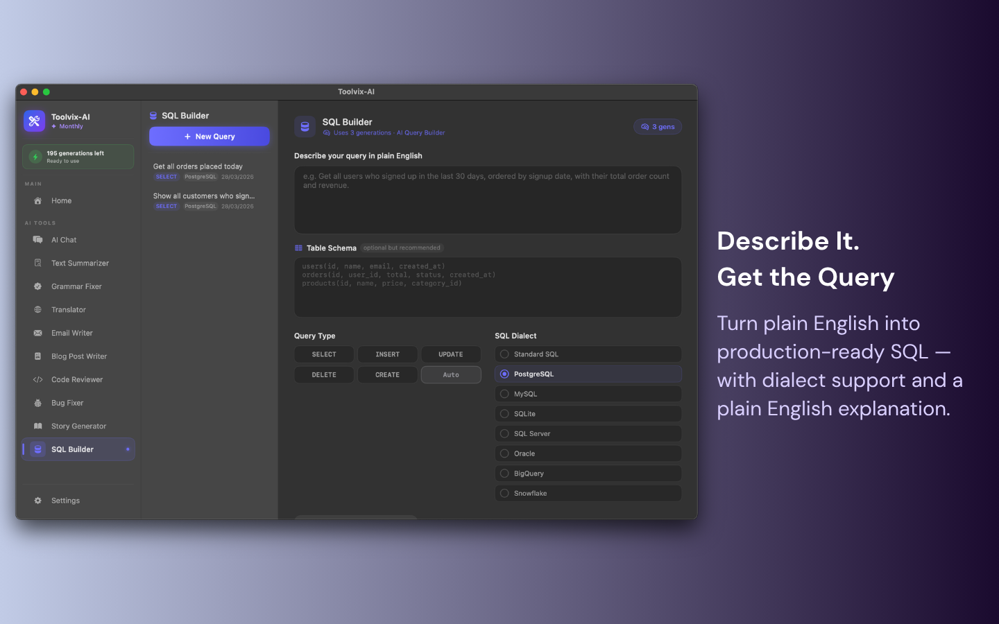Click the Blog Post Writer icon
The height and width of the screenshot is (624, 999).
tap(38, 356)
